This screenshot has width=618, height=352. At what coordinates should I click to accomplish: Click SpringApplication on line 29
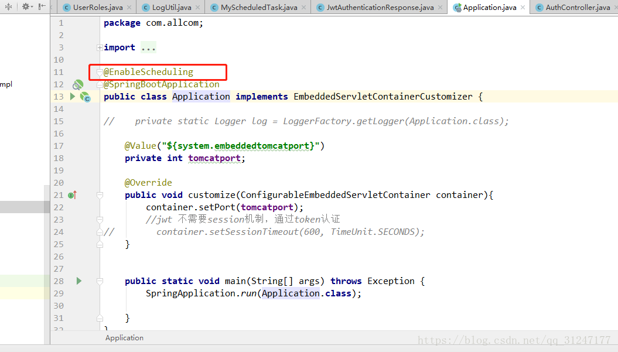[x=190, y=293]
